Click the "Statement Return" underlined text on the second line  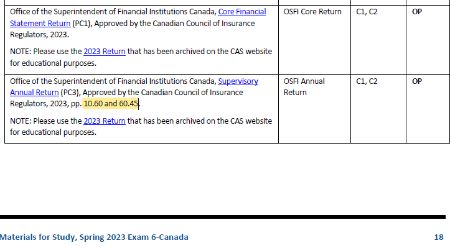coord(40,24)
